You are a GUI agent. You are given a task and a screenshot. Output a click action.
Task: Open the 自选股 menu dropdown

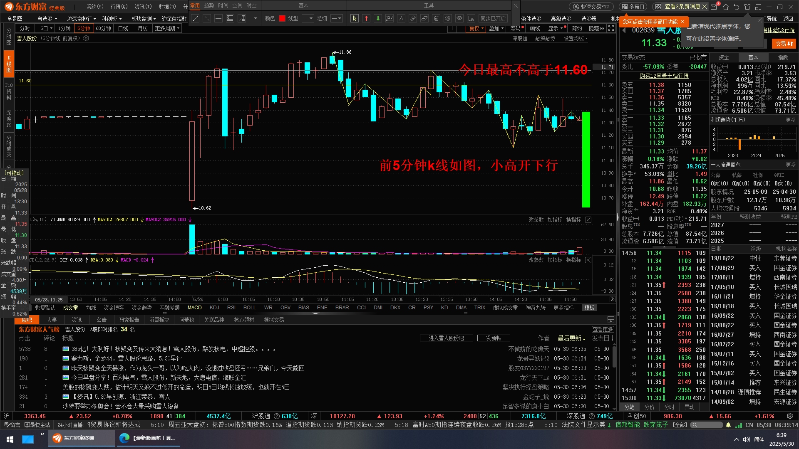(x=47, y=19)
